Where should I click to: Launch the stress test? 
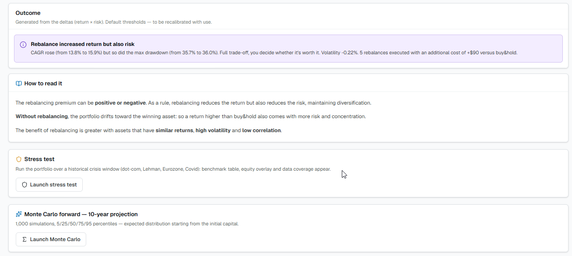pyautogui.click(x=49, y=185)
